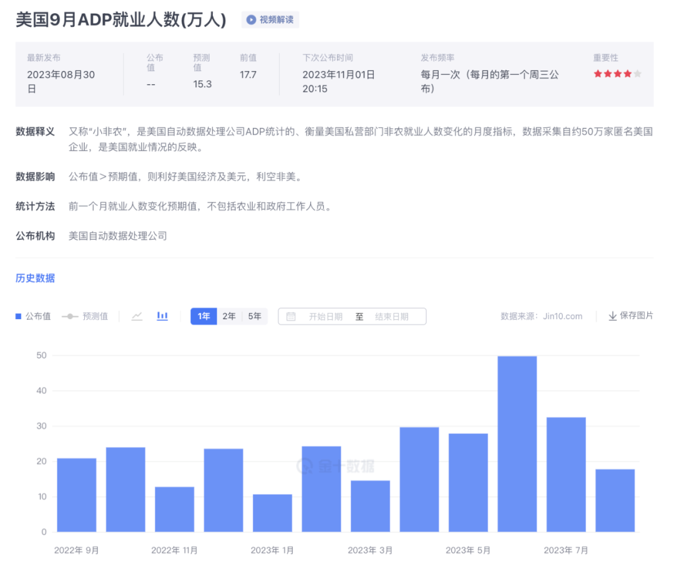Click the bar above 2022年 11月
Screen dimensions: 674x579
coord(175,509)
